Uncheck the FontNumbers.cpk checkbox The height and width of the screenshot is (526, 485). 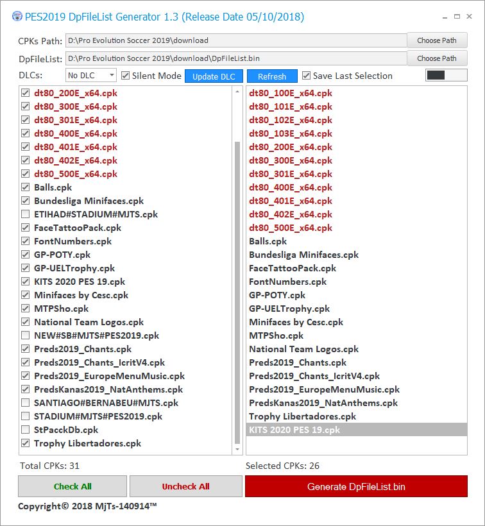tap(26, 241)
